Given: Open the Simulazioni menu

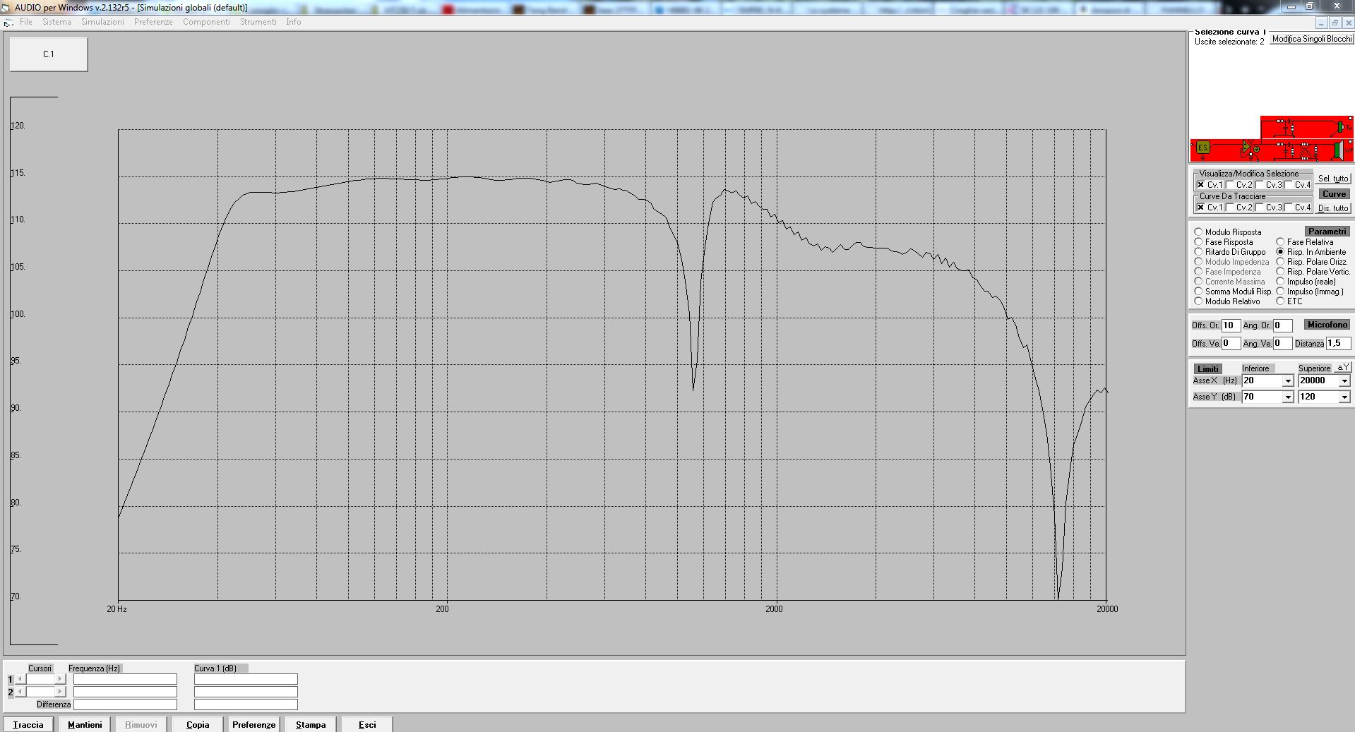Looking at the screenshot, I should point(102,22).
